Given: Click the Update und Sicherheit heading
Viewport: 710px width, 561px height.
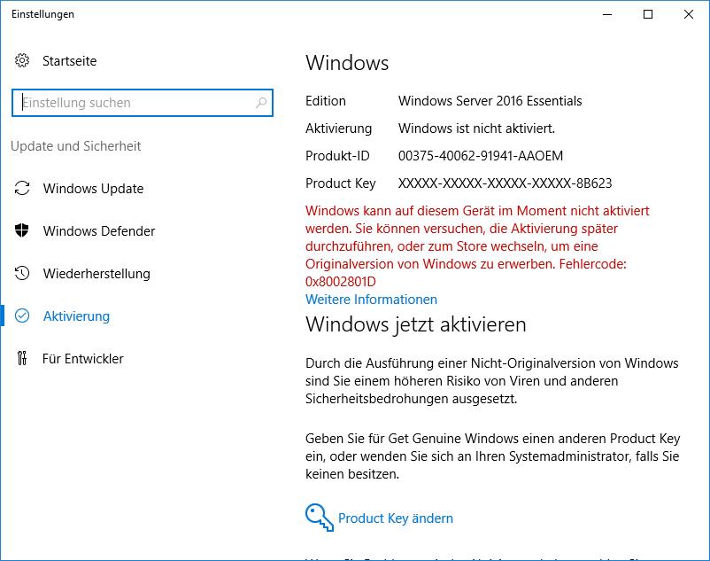Looking at the screenshot, I should click(x=75, y=146).
